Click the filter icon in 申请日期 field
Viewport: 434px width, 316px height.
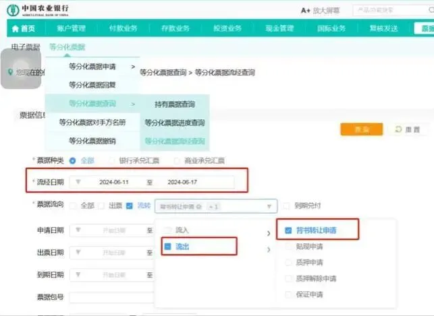tap(78, 230)
